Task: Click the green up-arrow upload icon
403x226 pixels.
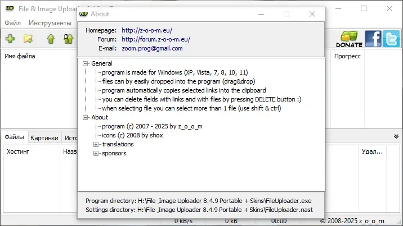Action: click(x=51, y=39)
